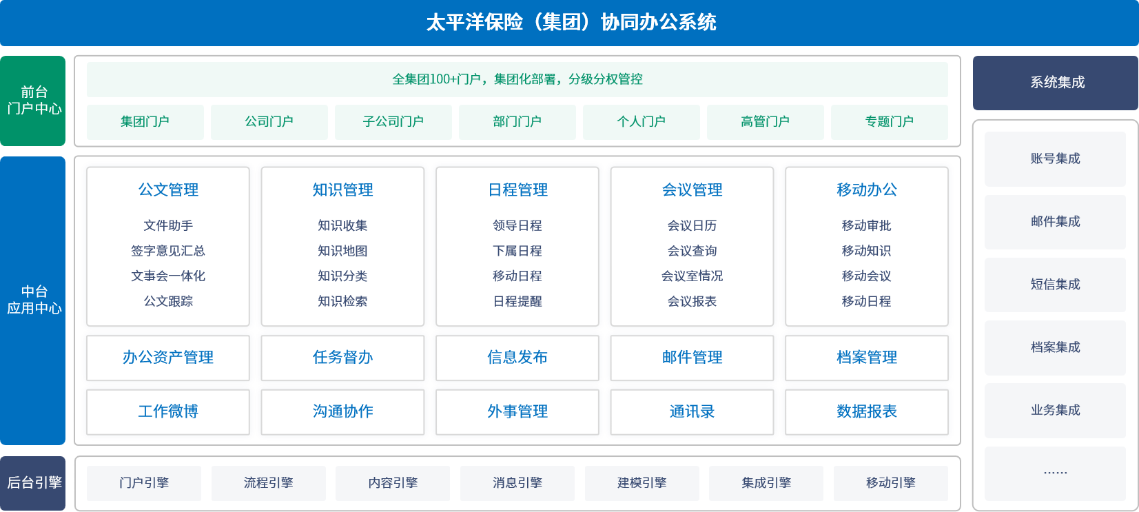The image size is (1139, 512).
Task: Click the 移动办公 module title
Action: pyautogui.click(x=867, y=190)
